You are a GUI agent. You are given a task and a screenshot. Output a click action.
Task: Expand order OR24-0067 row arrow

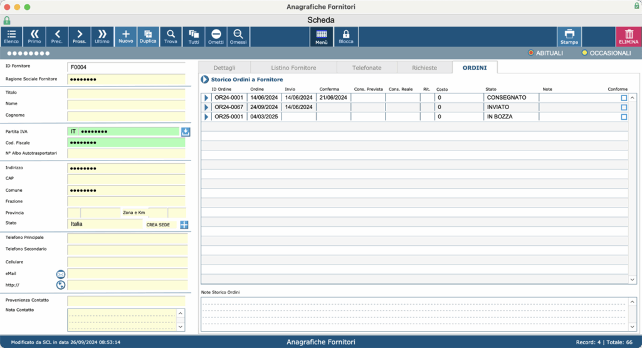pos(206,107)
